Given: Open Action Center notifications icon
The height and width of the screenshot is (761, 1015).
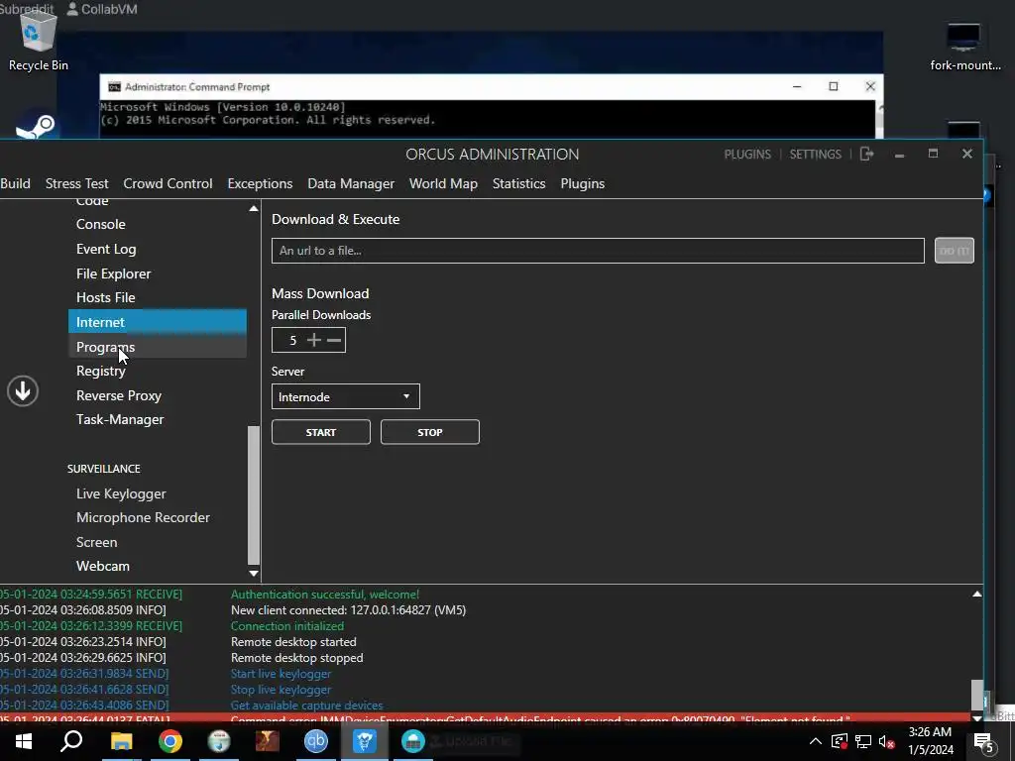Looking at the screenshot, I should 983,741.
